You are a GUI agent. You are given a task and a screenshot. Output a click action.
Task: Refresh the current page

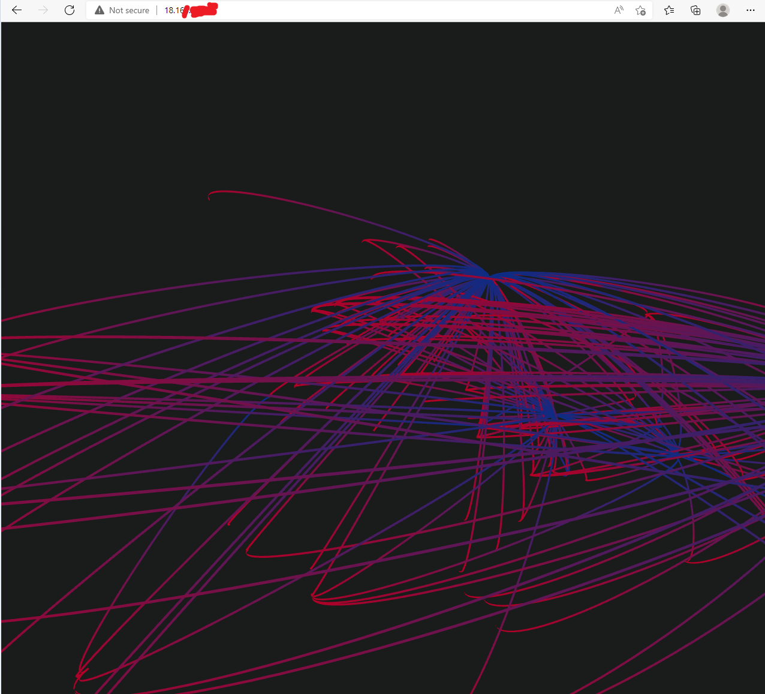pyautogui.click(x=69, y=10)
